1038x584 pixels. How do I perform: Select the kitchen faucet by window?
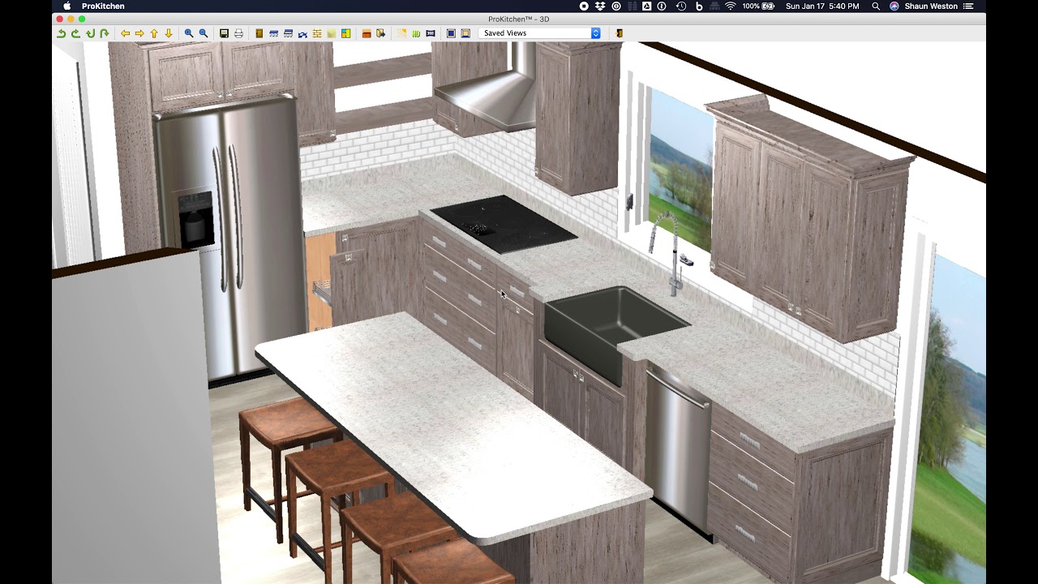(671, 252)
